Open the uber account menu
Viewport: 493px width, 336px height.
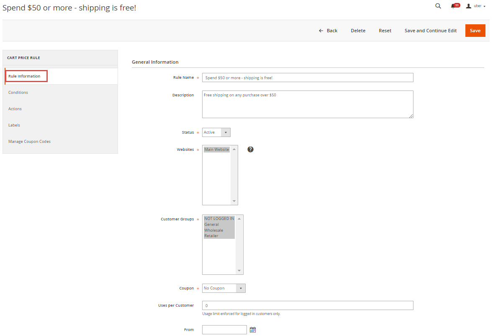tap(479, 6)
